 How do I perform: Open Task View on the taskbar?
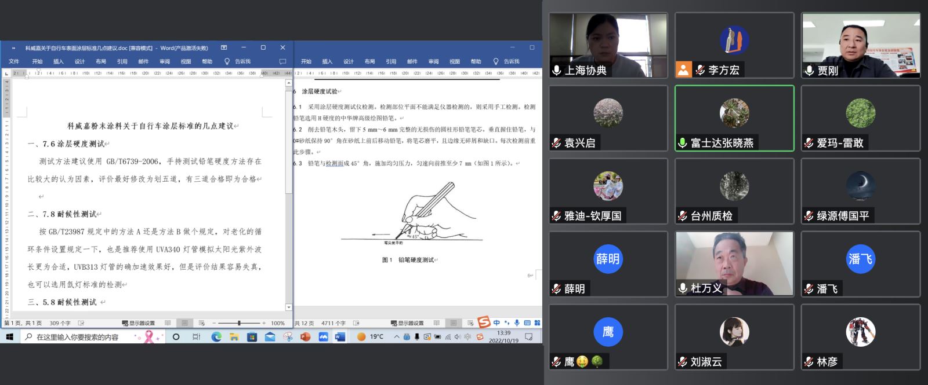click(196, 337)
